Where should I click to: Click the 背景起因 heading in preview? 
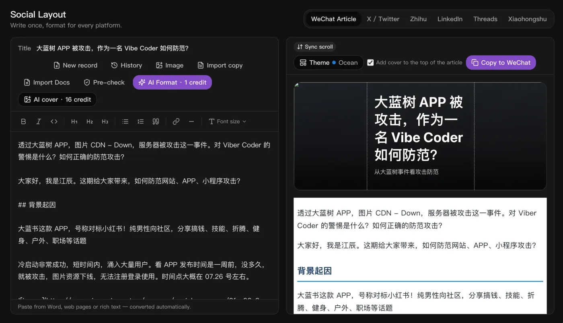click(x=314, y=271)
